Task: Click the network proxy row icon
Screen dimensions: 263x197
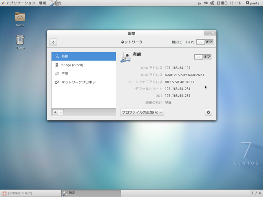Action: tap(57, 82)
